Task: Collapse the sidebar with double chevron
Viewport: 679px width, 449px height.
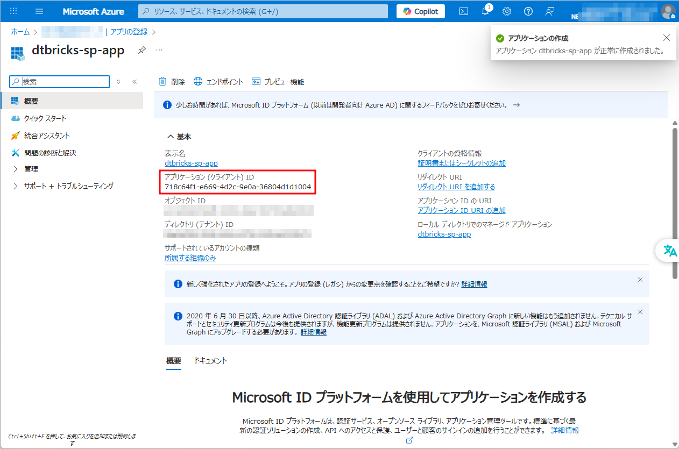Action: [135, 82]
